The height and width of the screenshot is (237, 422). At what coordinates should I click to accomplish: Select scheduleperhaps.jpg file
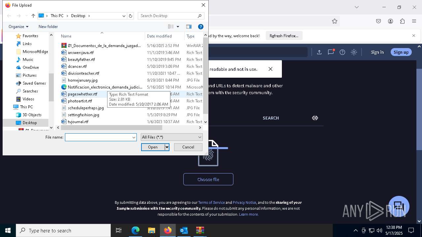86,108
